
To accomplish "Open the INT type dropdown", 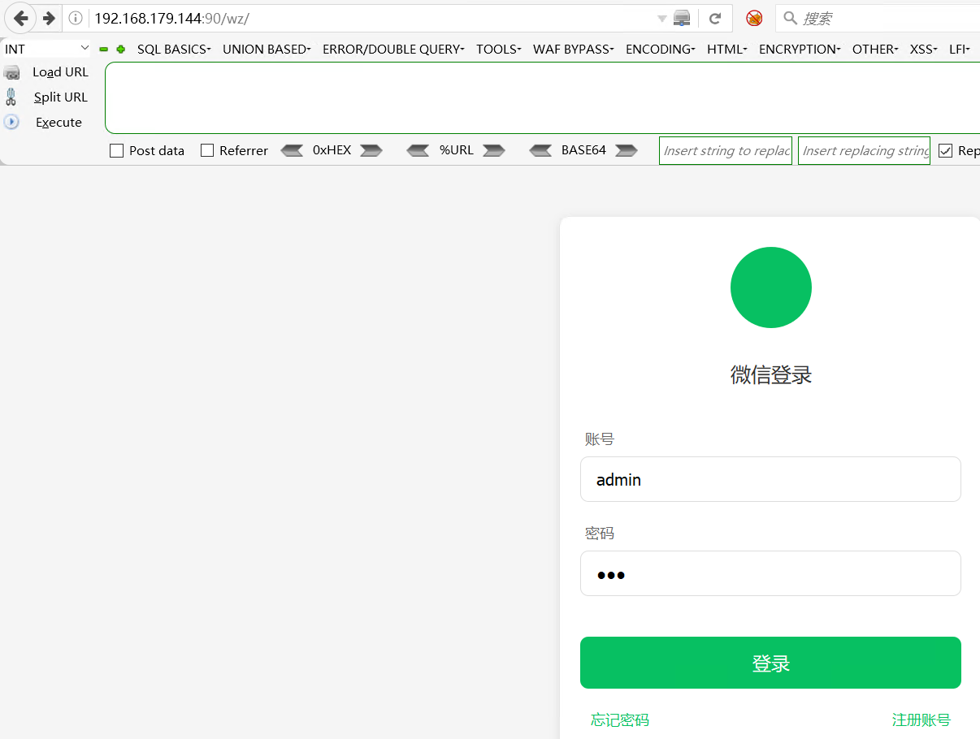I will pos(46,49).
